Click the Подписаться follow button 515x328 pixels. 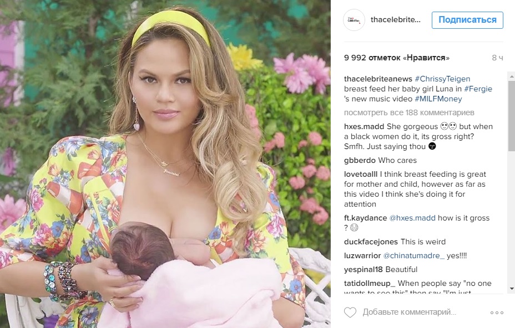(x=467, y=20)
